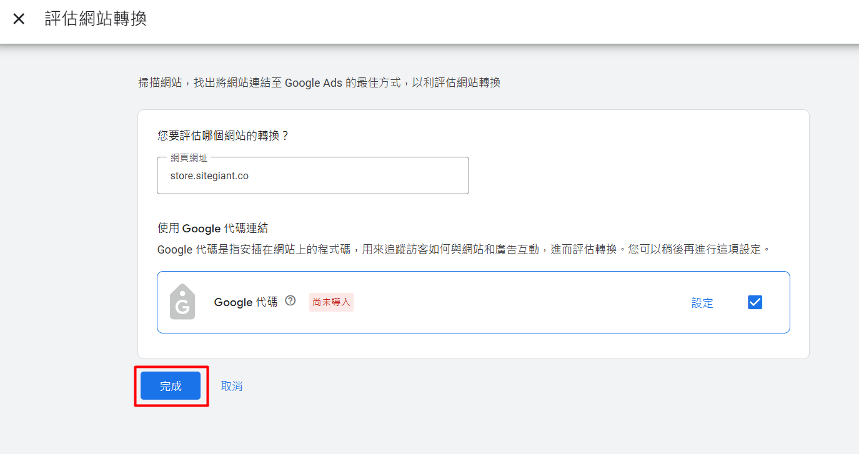Click the red 尚未導入 status badge
The height and width of the screenshot is (454, 859).
(331, 302)
